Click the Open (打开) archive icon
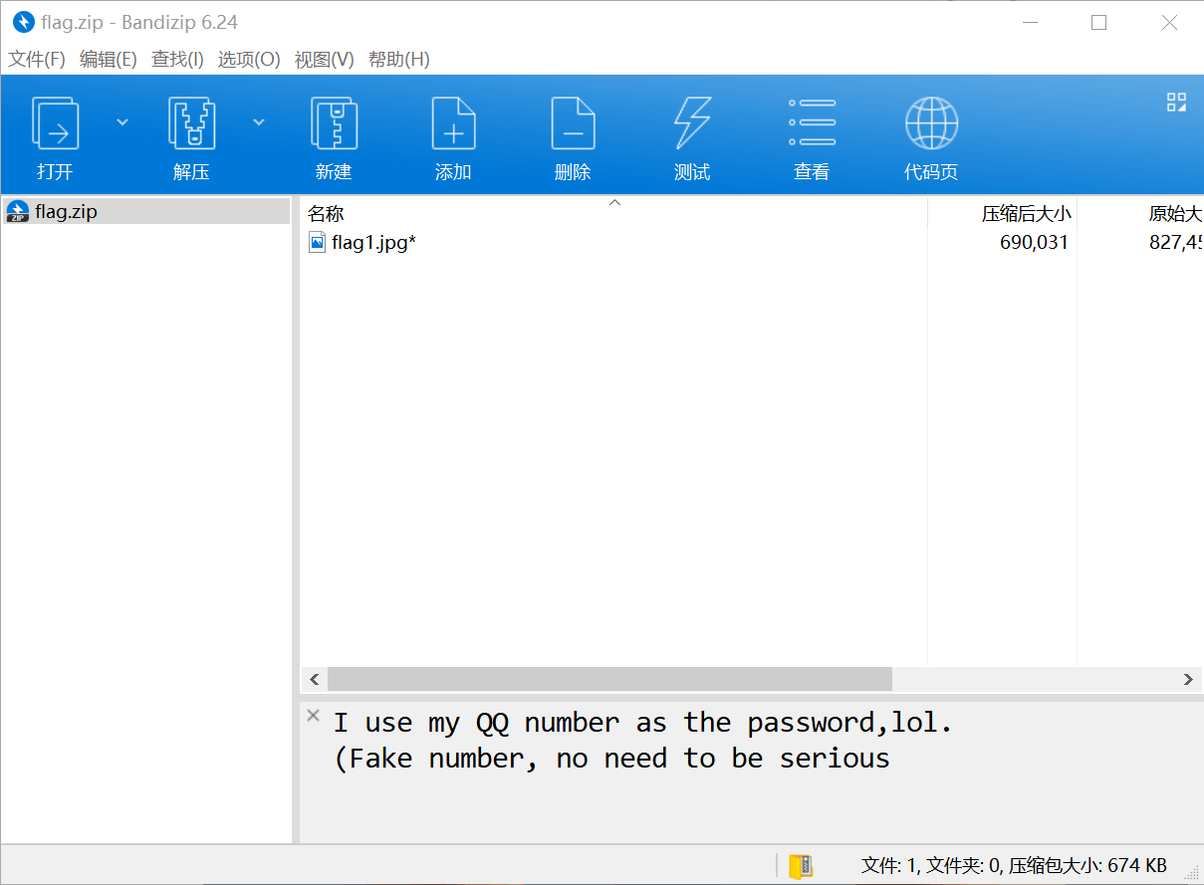 (55, 124)
